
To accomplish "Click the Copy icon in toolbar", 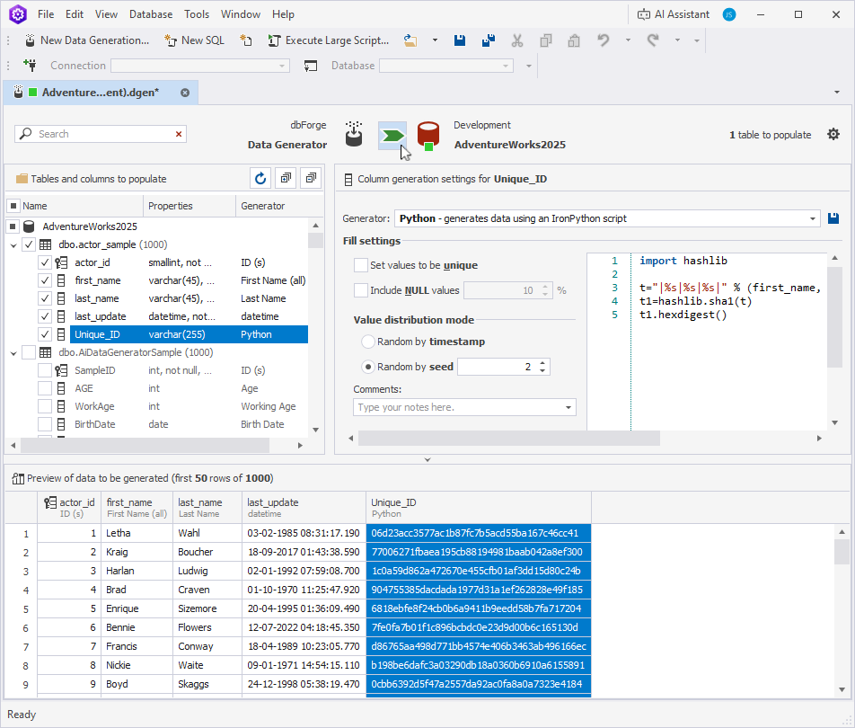I will tap(545, 40).
